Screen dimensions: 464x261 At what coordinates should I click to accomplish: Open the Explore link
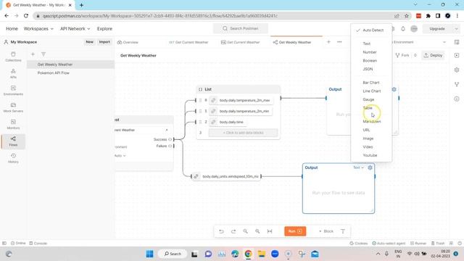click(x=104, y=29)
